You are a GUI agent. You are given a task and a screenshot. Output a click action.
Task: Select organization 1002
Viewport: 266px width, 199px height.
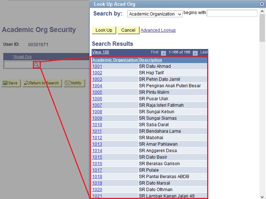click(97, 73)
